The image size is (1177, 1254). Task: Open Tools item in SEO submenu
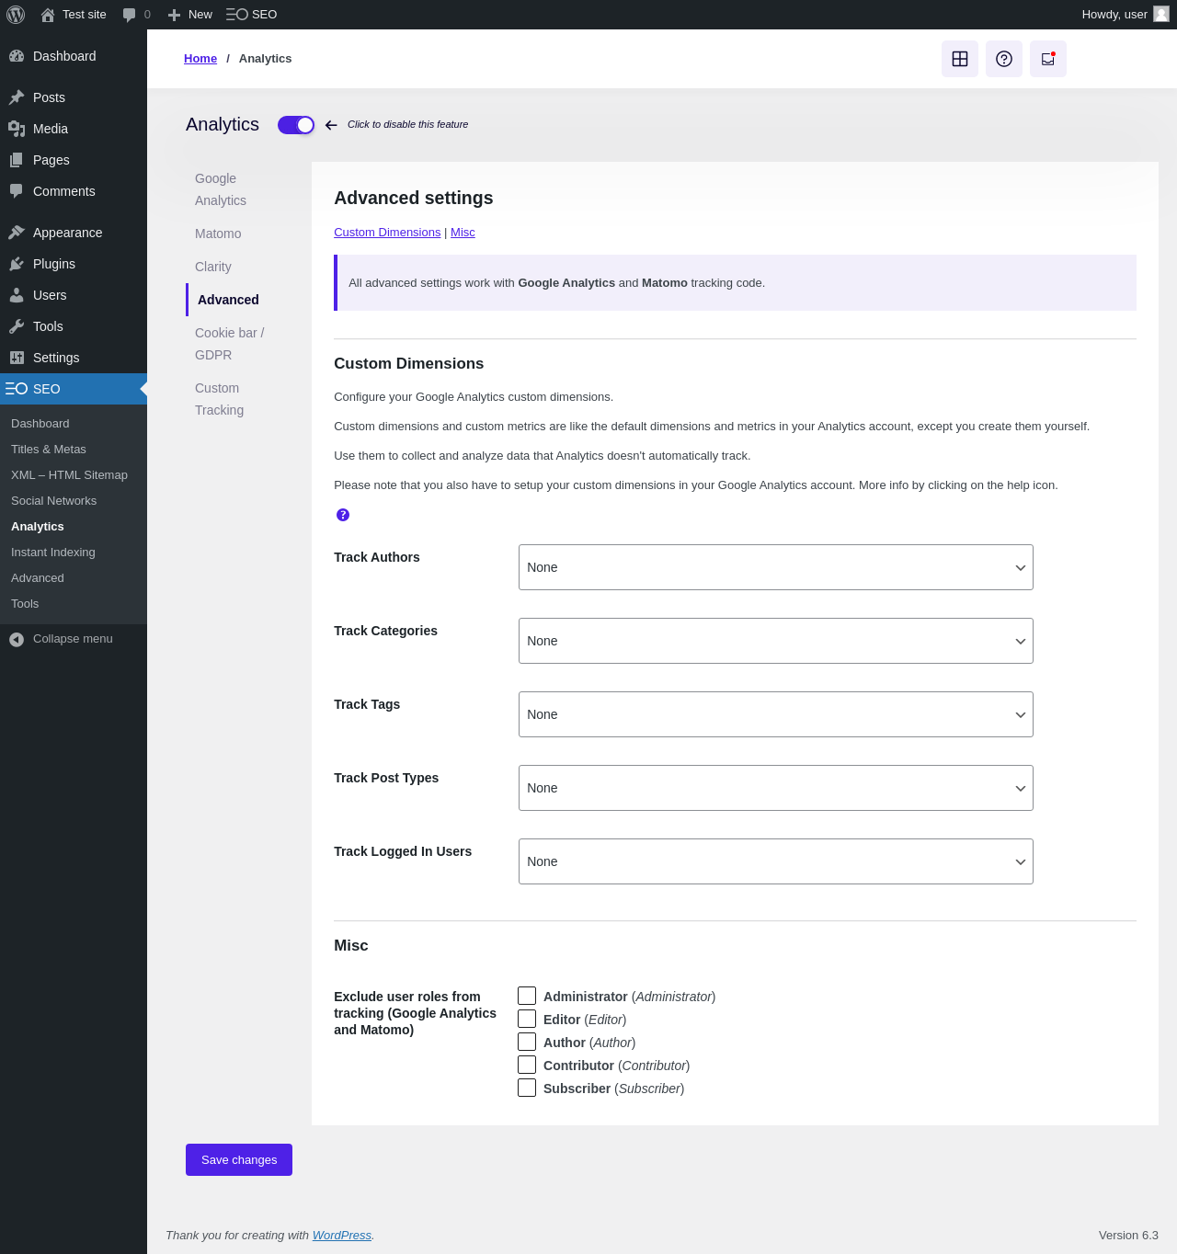[x=25, y=604]
